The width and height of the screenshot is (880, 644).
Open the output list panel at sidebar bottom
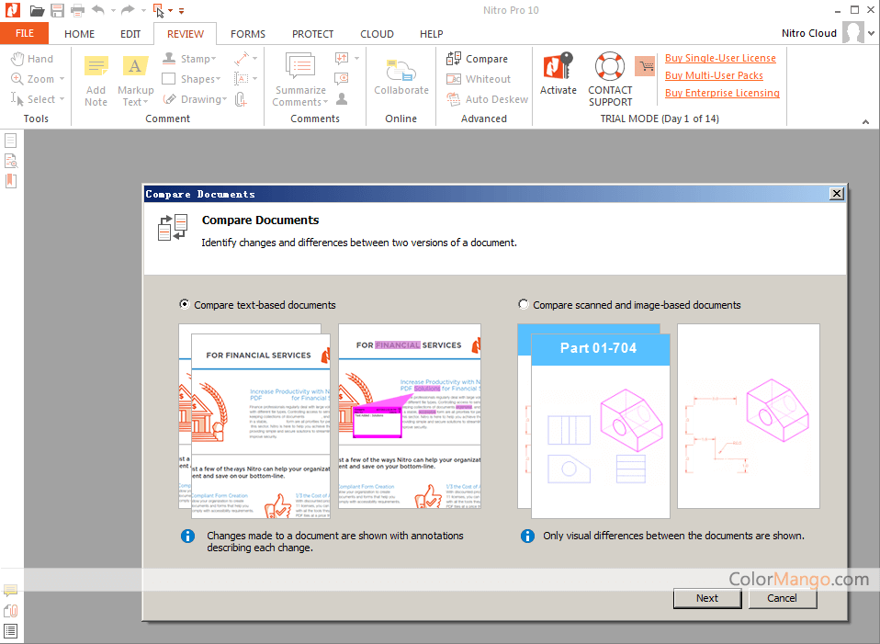point(11,630)
